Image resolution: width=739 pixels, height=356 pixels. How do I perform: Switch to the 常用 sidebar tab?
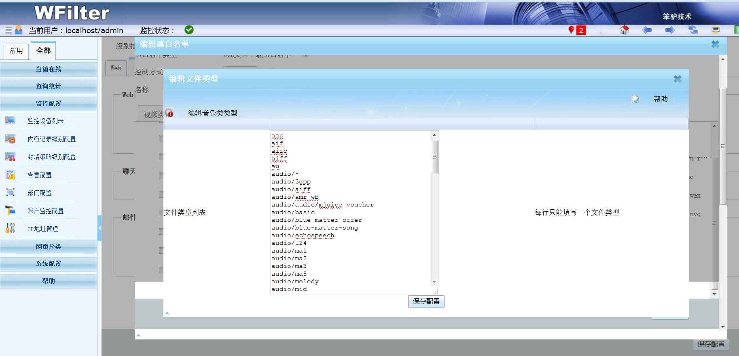pyautogui.click(x=16, y=51)
